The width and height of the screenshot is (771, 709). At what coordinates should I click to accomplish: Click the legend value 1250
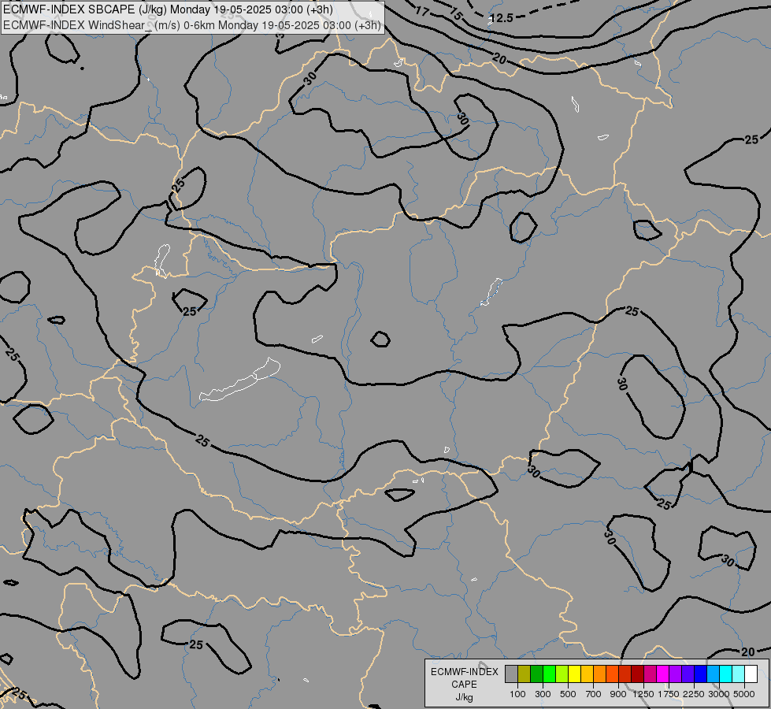click(x=643, y=694)
